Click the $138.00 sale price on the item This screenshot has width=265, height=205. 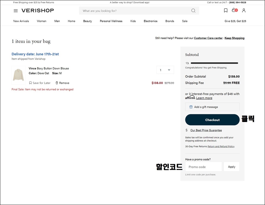point(157,83)
